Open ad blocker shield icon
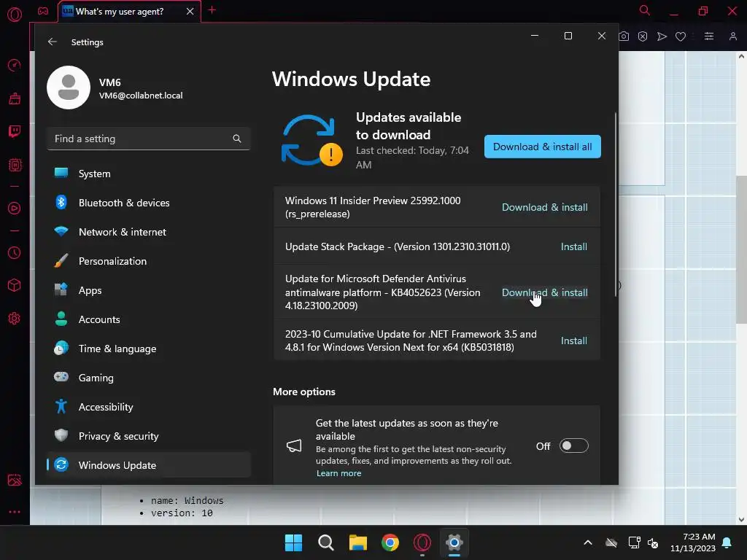This screenshot has width=747, height=560. 643,36
